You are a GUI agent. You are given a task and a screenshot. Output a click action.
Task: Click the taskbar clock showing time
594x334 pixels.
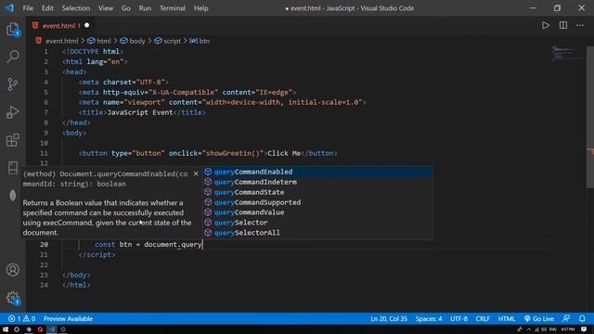click(567, 329)
